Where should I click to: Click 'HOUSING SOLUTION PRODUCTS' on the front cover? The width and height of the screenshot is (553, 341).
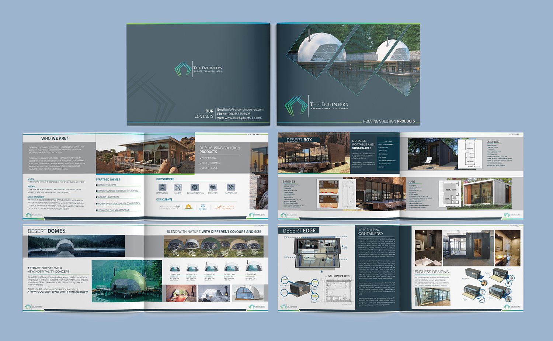pyautogui.click(x=389, y=121)
